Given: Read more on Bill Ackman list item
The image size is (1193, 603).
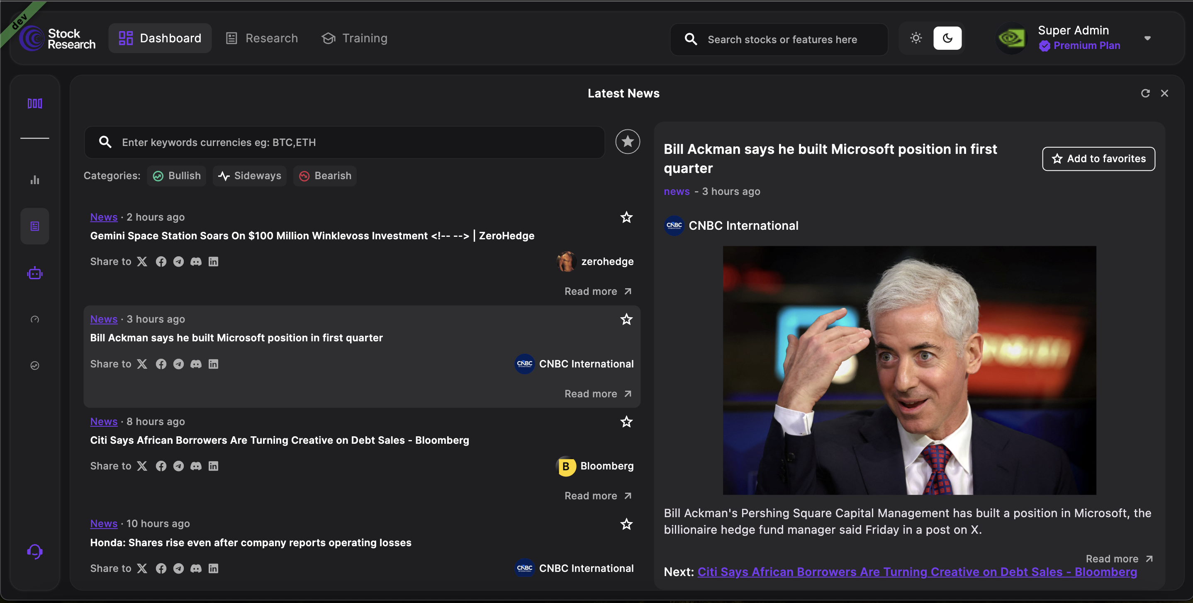Looking at the screenshot, I should click(598, 394).
